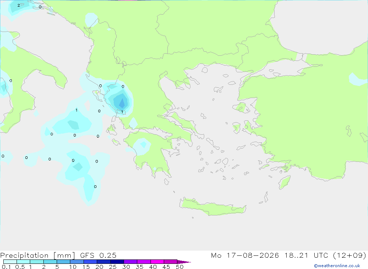Click the 0.1–0.5 mm palest legend swatch
The height and width of the screenshot is (269, 368).
pyautogui.click(x=10, y=262)
